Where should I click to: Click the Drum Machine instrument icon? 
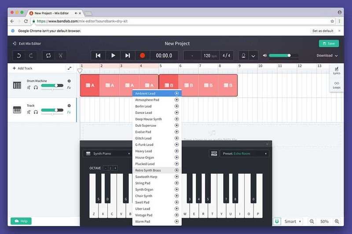coord(17,85)
